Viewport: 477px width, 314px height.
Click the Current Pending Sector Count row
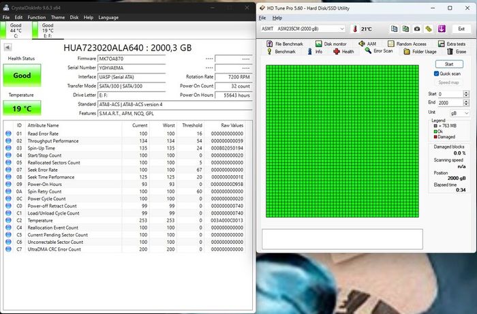pos(125,235)
